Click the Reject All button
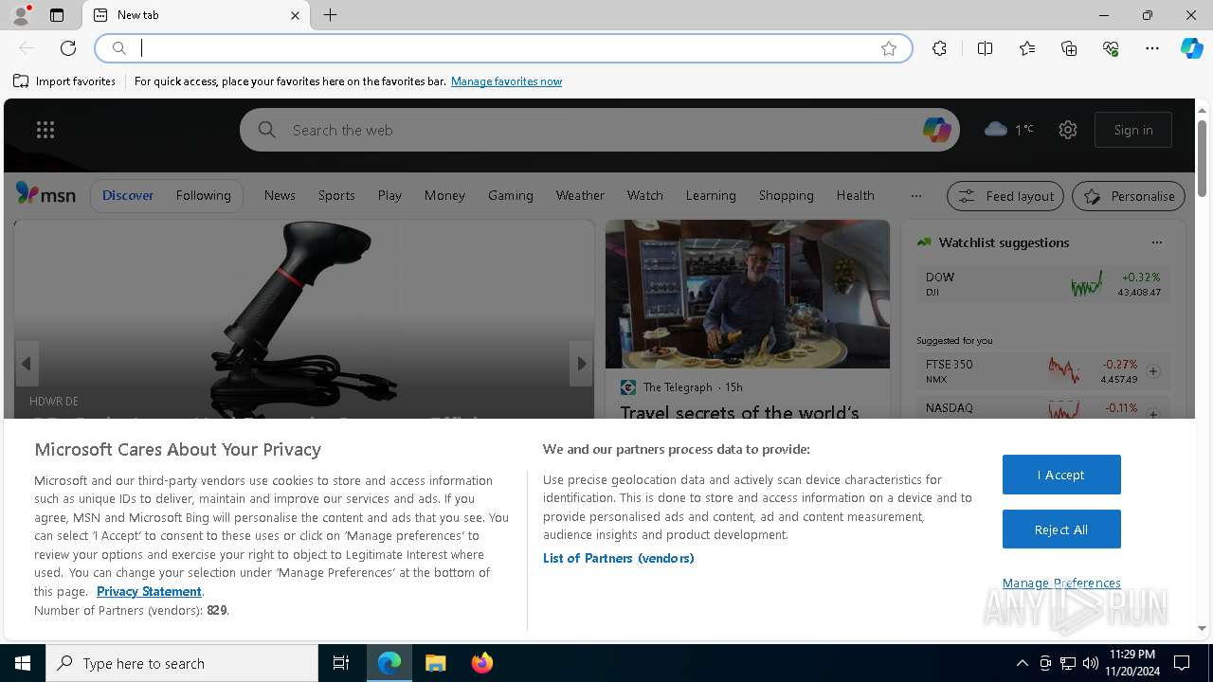Image resolution: width=1213 pixels, height=682 pixels. 1061,529
